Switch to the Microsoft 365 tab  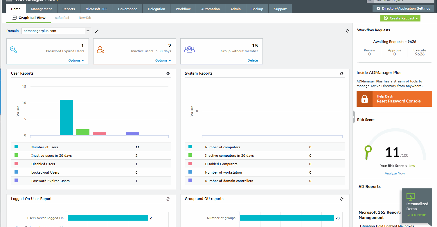96,9
